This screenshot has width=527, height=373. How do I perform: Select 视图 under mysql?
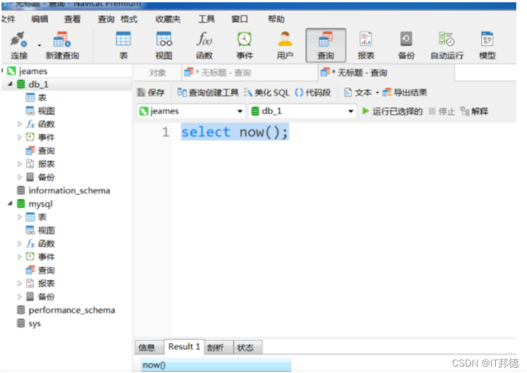(x=40, y=230)
